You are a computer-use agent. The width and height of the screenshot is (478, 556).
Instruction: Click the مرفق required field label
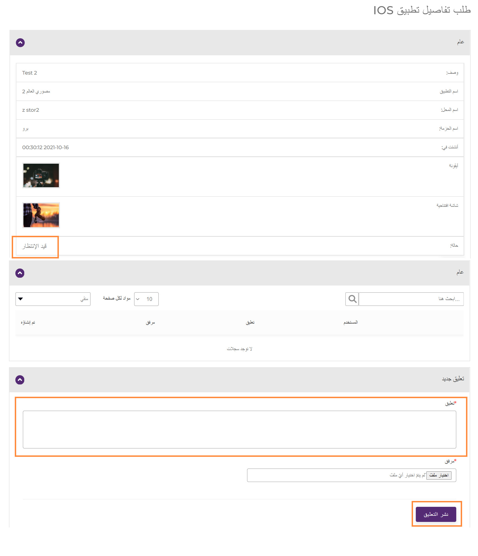tap(451, 461)
